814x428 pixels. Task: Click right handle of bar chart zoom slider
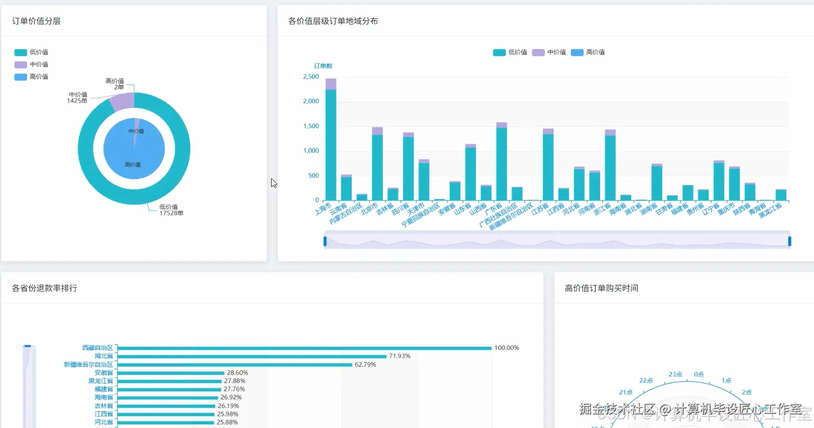pyautogui.click(x=789, y=241)
